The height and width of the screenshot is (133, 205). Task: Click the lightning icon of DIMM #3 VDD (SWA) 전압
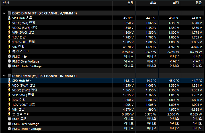click(x=9, y=85)
